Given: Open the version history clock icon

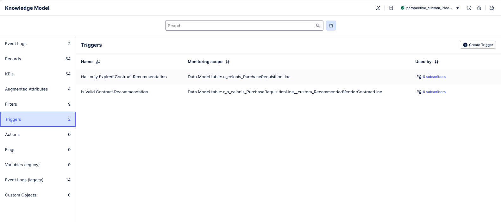Looking at the screenshot, I should 469,8.
